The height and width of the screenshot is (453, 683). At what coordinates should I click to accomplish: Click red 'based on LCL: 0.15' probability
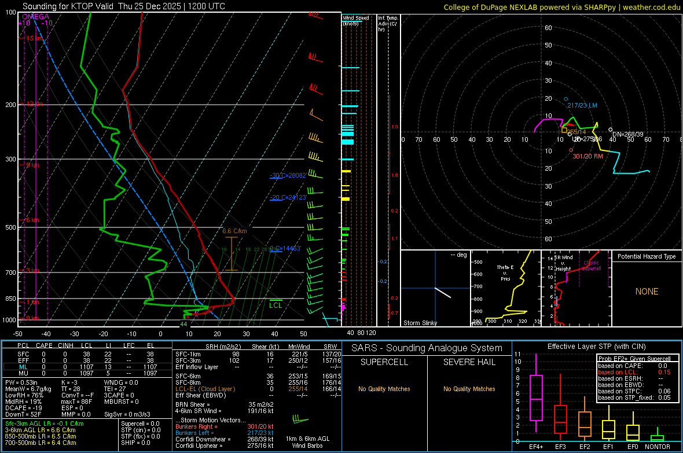tap(634, 372)
